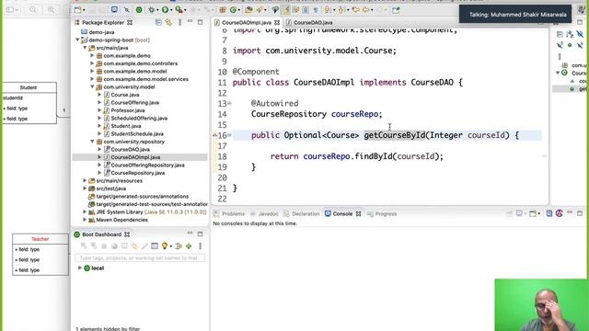Open the Problems tab
The image size is (589, 331).
[233, 213]
